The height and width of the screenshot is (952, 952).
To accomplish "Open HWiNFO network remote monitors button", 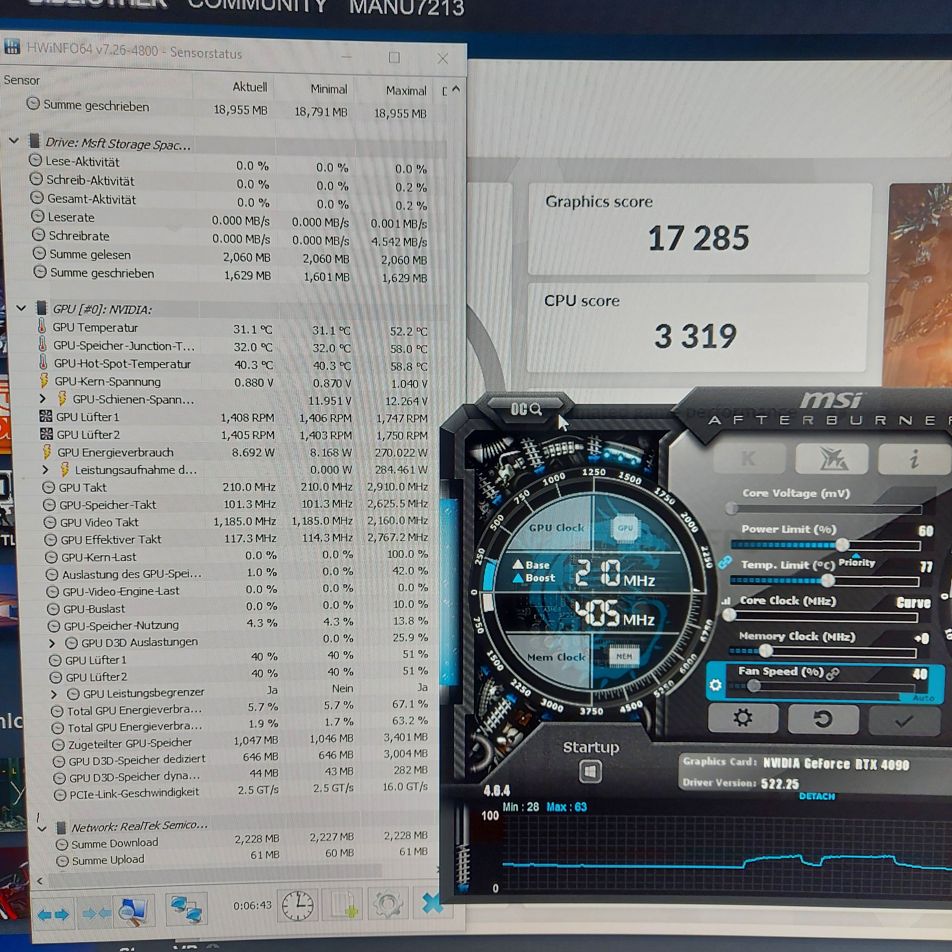I will click(186, 909).
